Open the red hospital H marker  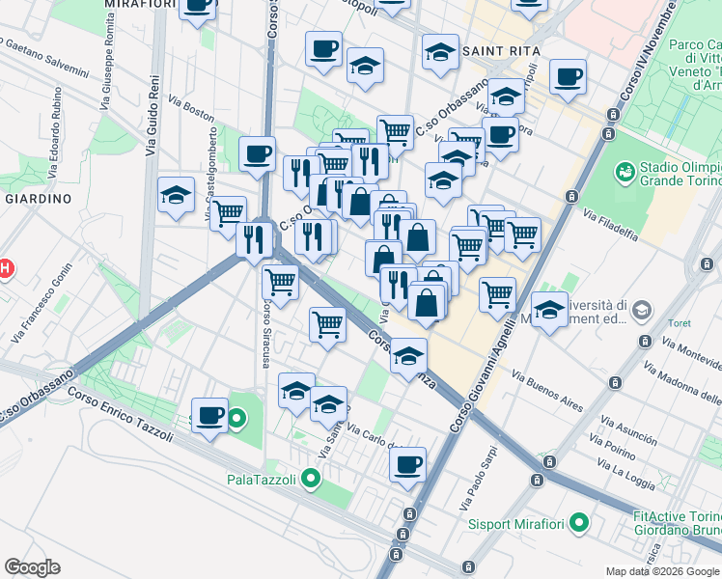(x=5, y=268)
